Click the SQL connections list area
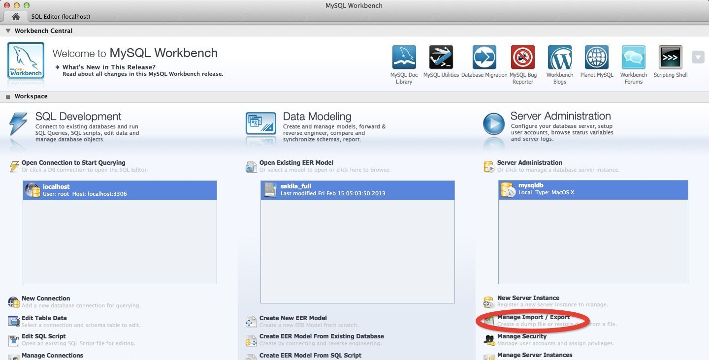709x360 pixels. 120,232
